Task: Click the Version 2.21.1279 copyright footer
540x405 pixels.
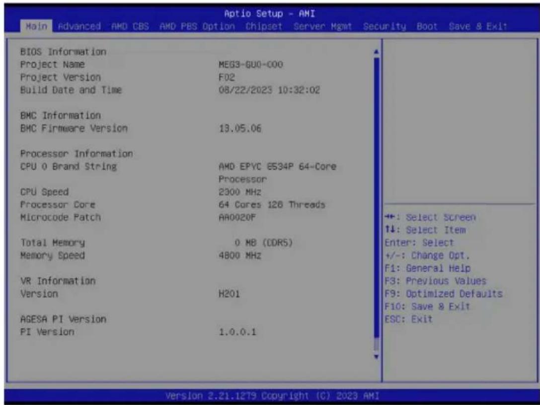Action: tap(272, 396)
